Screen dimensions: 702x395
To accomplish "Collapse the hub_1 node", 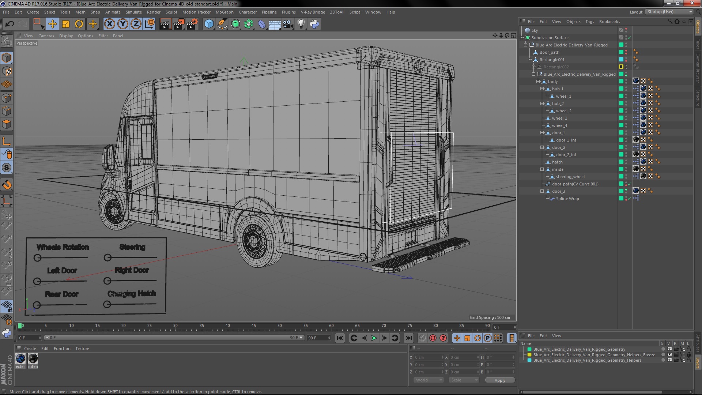I will (x=542, y=89).
